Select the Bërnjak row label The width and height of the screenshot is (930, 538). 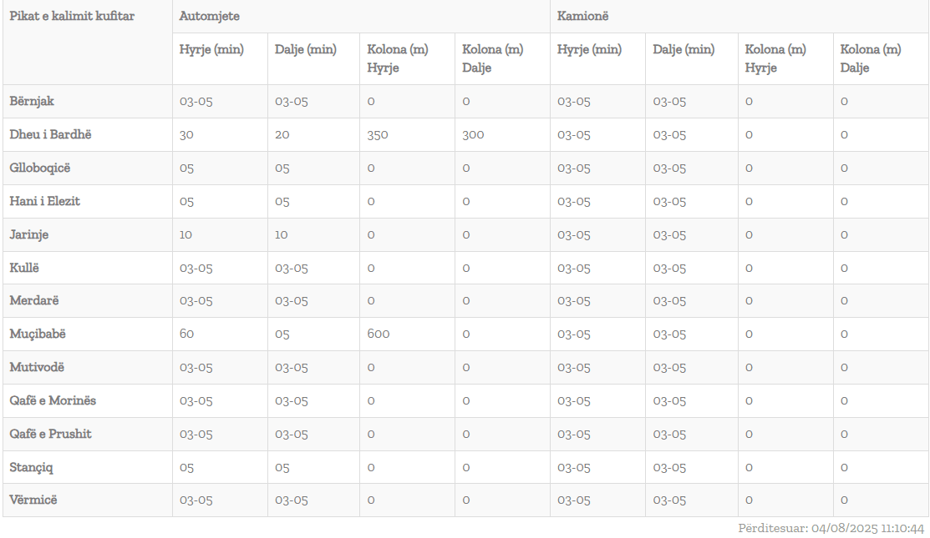point(32,101)
